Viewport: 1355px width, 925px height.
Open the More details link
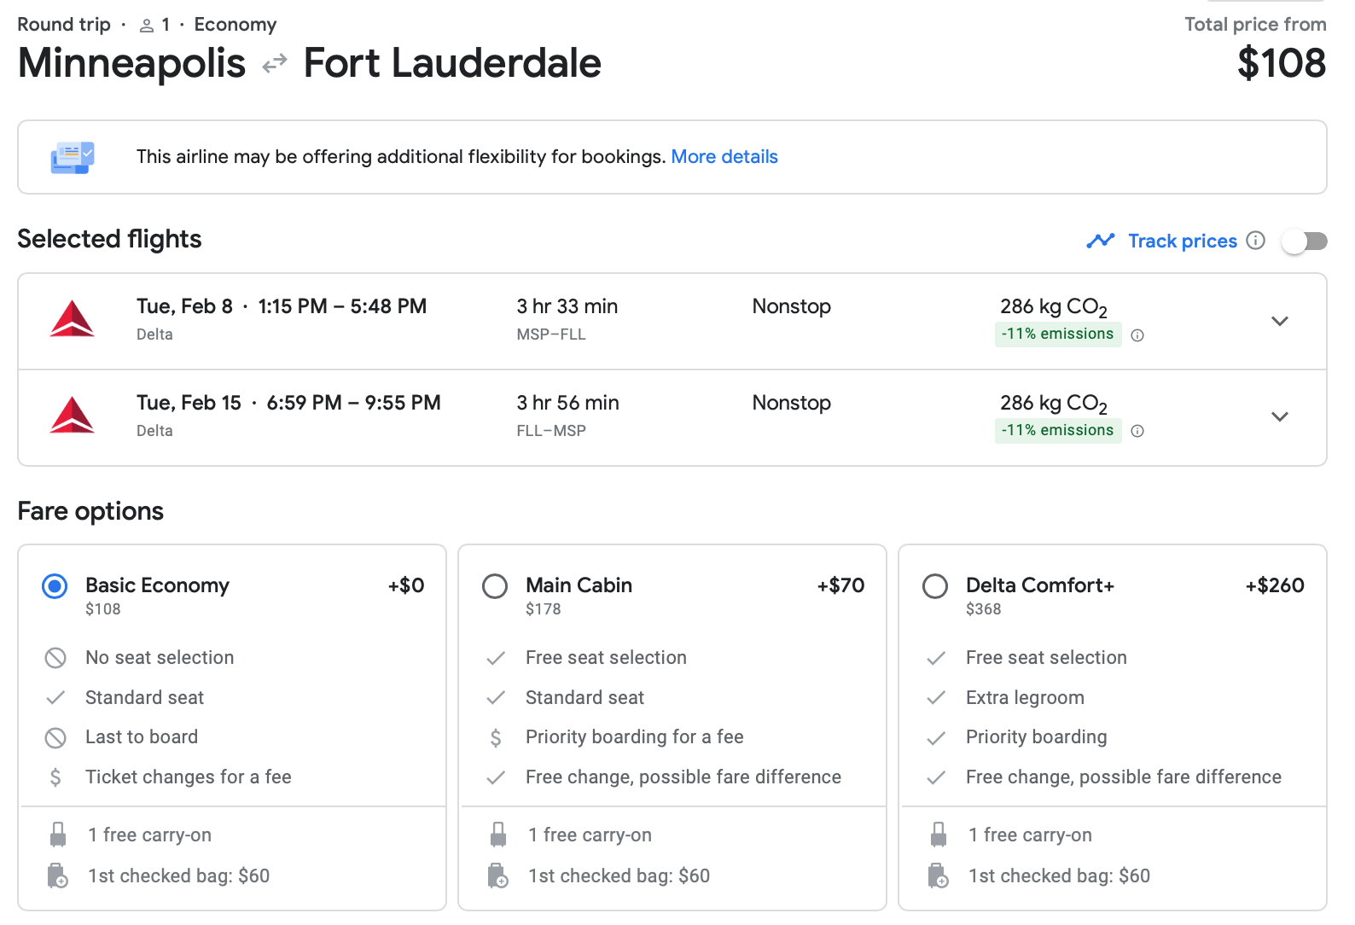pyautogui.click(x=724, y=157)
